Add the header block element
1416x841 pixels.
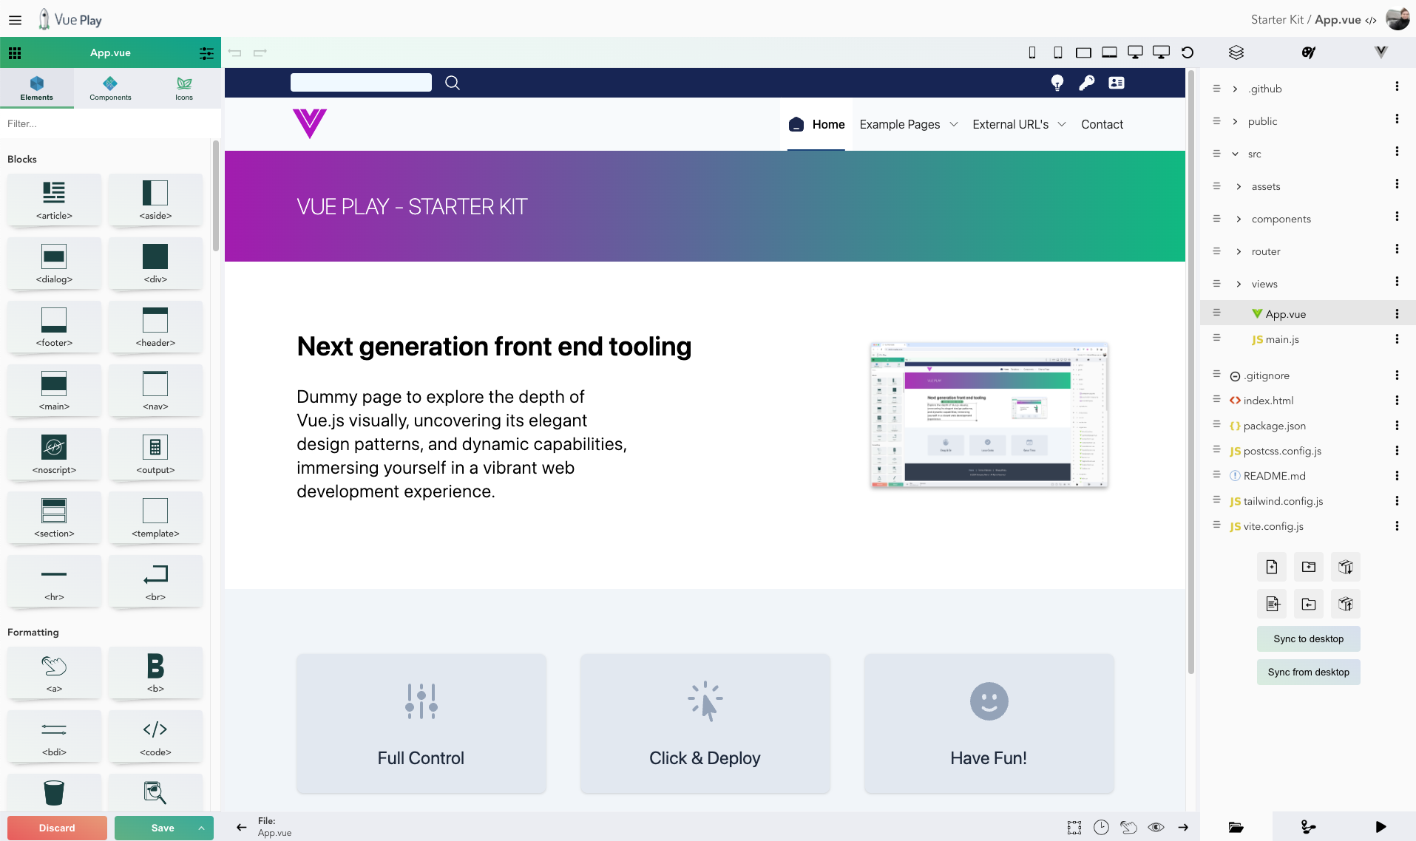click(155, 327)
